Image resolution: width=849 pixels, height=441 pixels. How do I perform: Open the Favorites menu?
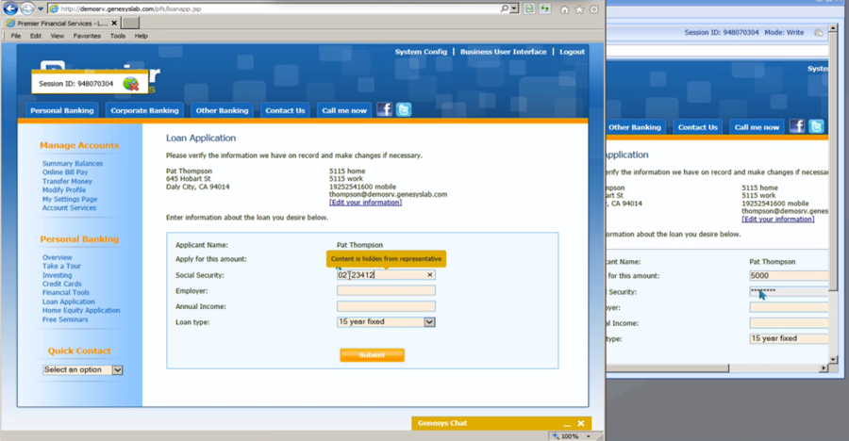(x=87, y=36)
